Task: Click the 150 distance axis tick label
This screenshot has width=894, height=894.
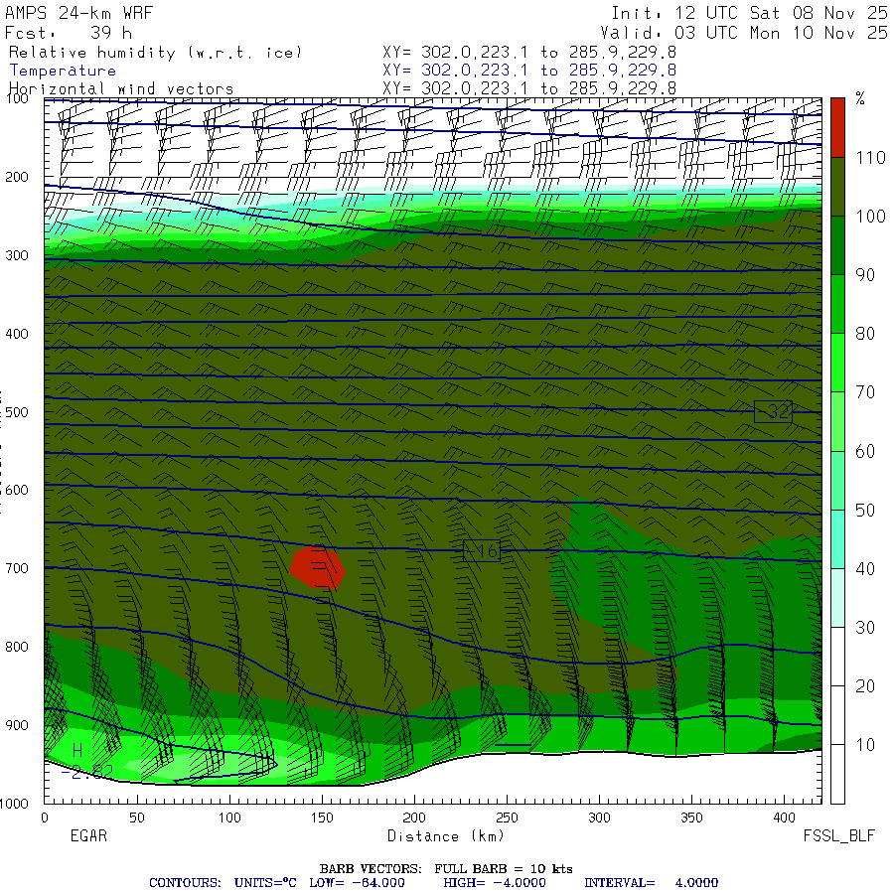Action: 322,818
